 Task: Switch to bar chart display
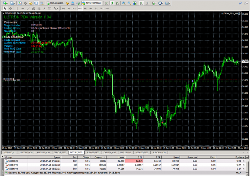point(106,3)
